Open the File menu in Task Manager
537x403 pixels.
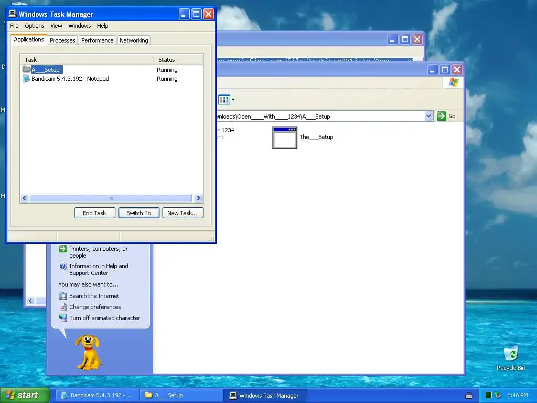pyautogui.click(x=14, y=26)
